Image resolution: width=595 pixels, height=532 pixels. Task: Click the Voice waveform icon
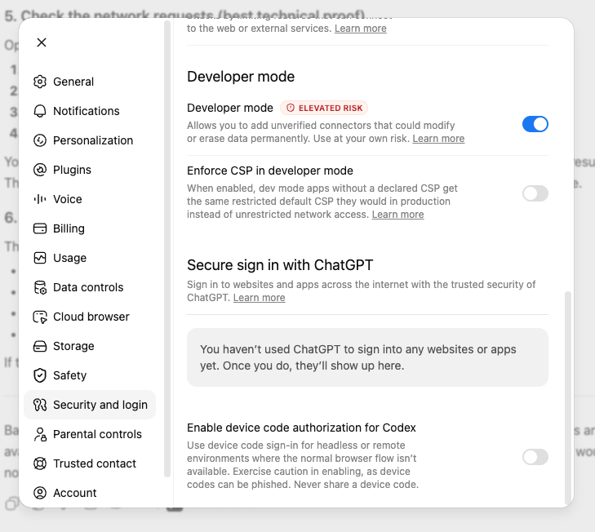(x=40, y=199)
